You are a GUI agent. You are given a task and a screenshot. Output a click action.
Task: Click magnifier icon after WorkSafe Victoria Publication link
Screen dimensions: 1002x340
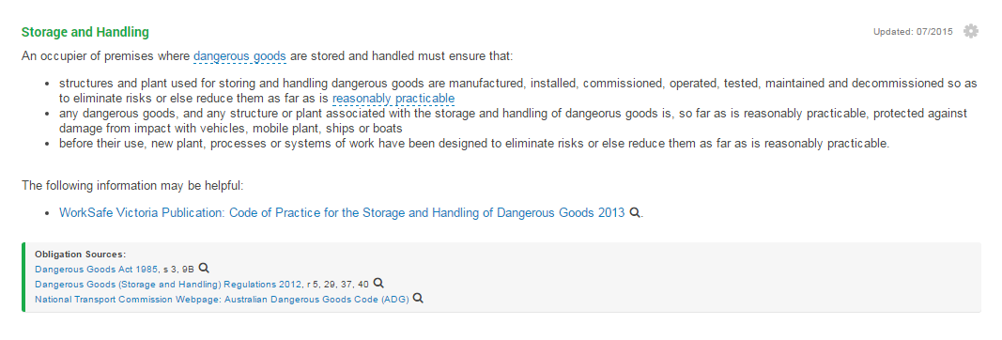point(635,213)
